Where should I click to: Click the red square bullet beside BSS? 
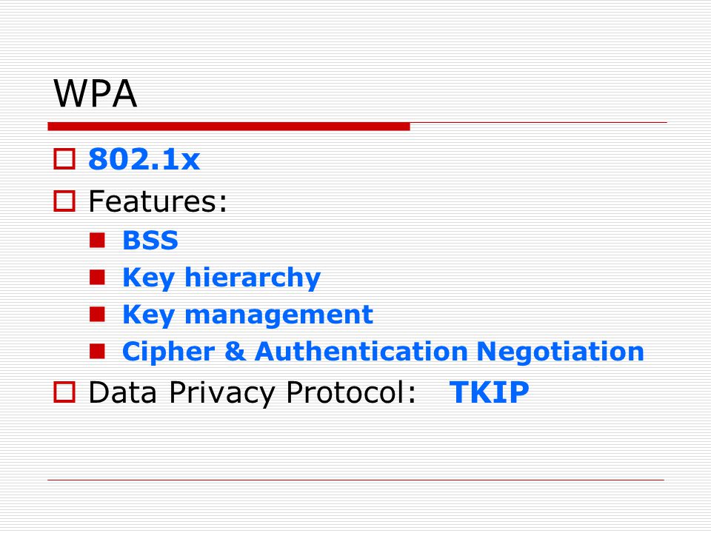click(97, 240)
